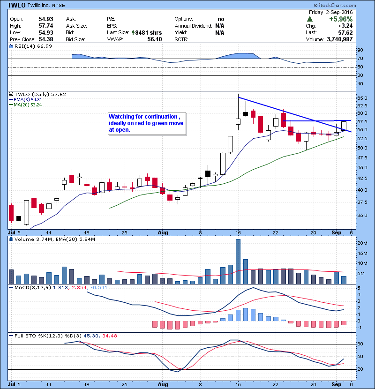Image resolution: width=375 pixels, height=389 pixels.
Task: Click the Last price 57.62 in header
Action: tap(345, 32)
